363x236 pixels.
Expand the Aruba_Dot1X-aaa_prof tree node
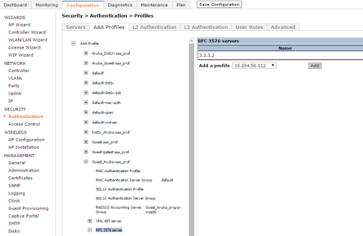click(86, 53)
